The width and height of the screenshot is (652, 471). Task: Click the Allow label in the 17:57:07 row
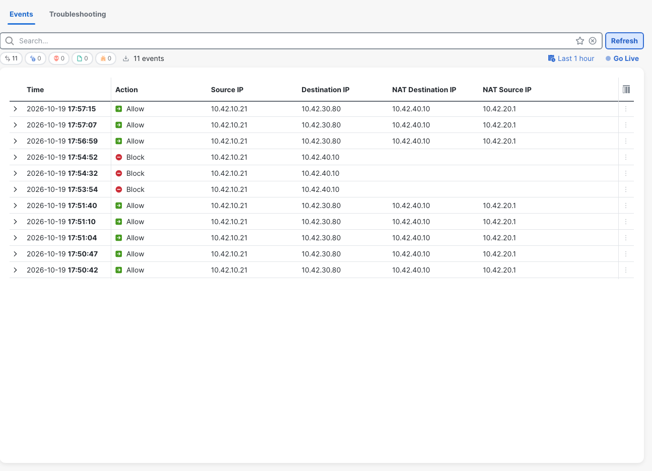tap(135, 125)
